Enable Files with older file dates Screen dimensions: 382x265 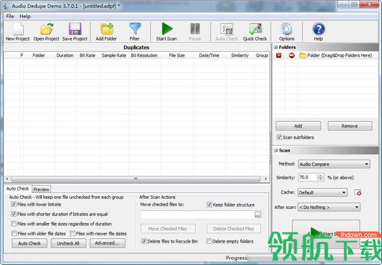[x=14, y=234]
